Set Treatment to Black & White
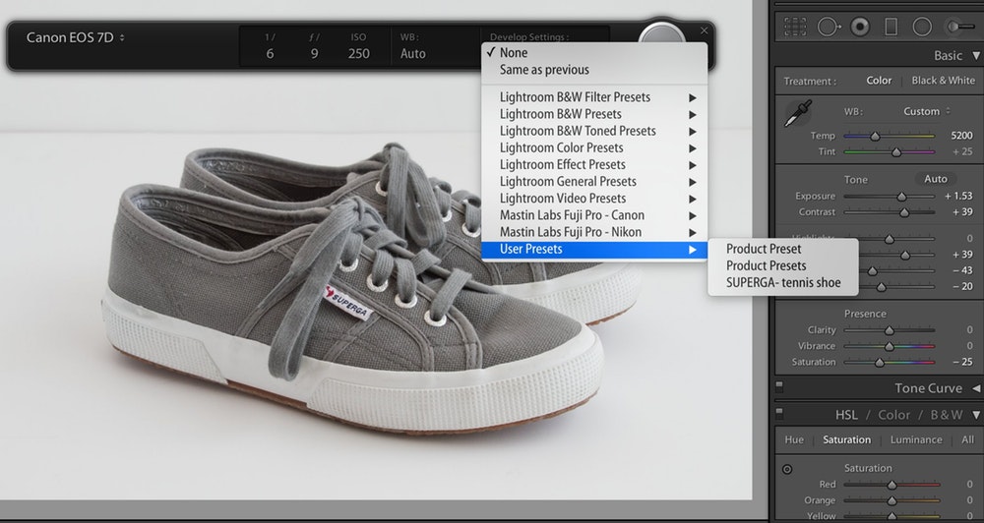The height and width of the screenshot is (523, 984). tap(944, 81)
